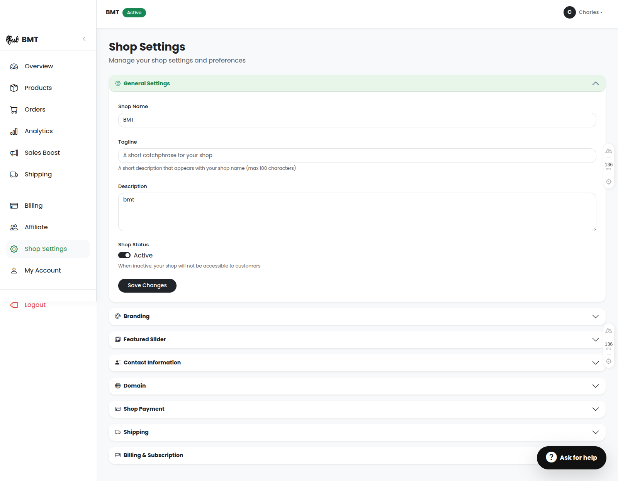Click the Affiliate people icon
Screen dimensions: 618x481
coord(14,227)
